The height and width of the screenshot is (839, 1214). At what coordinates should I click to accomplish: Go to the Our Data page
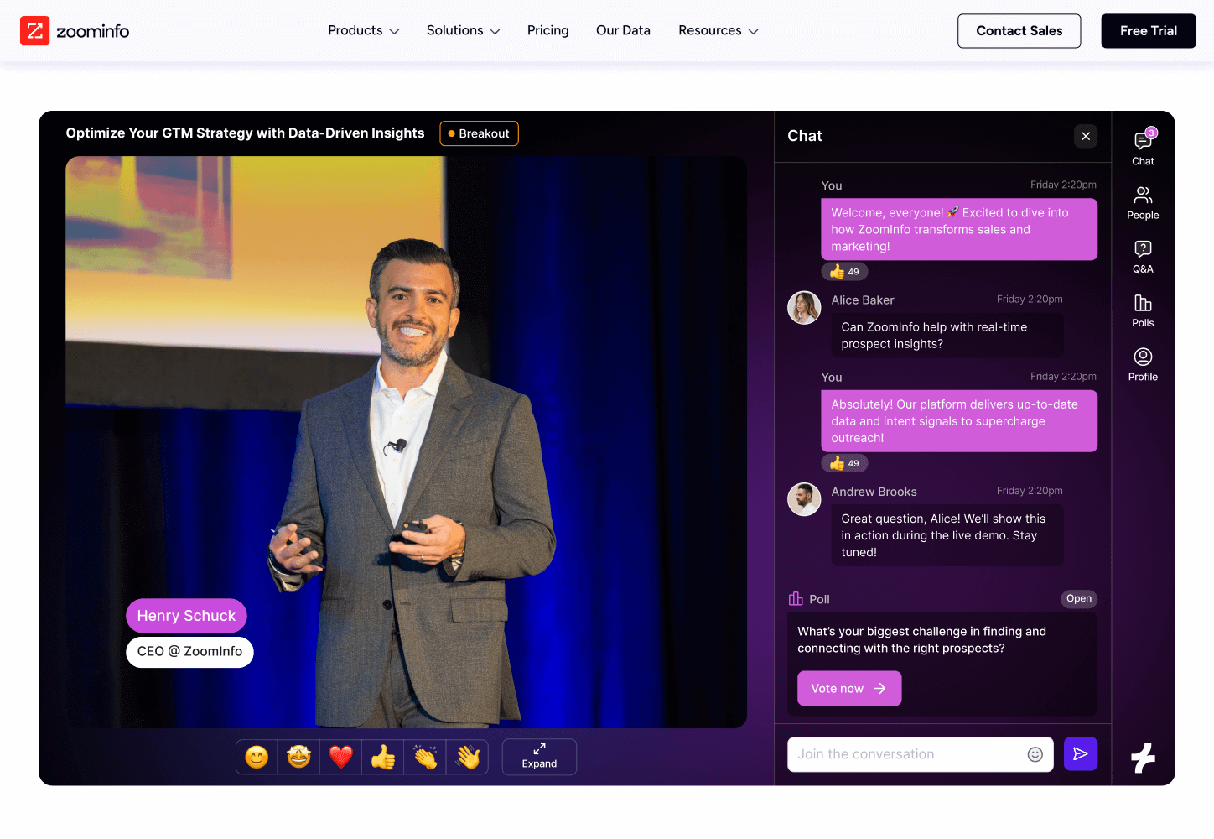[x=623, y=30]
